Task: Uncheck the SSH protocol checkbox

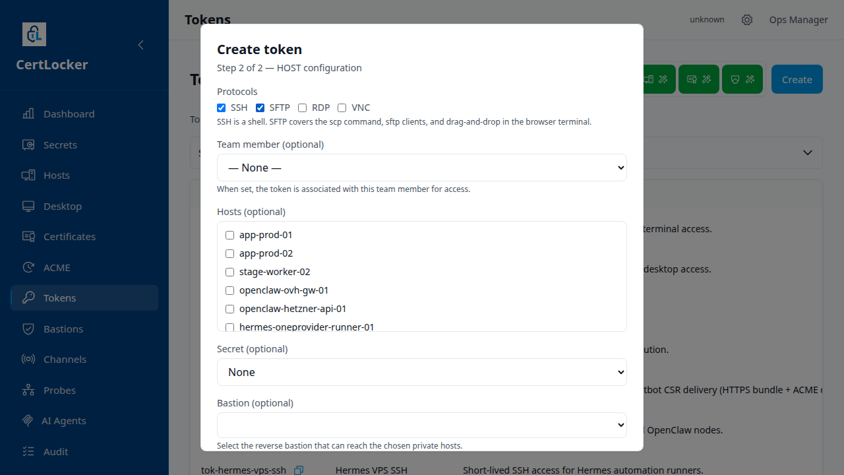Action: coord(222,108)
